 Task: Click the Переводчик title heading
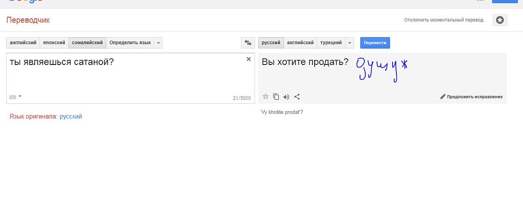pos(28,20)
